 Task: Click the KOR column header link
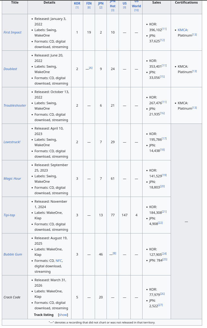click(77, 4)
